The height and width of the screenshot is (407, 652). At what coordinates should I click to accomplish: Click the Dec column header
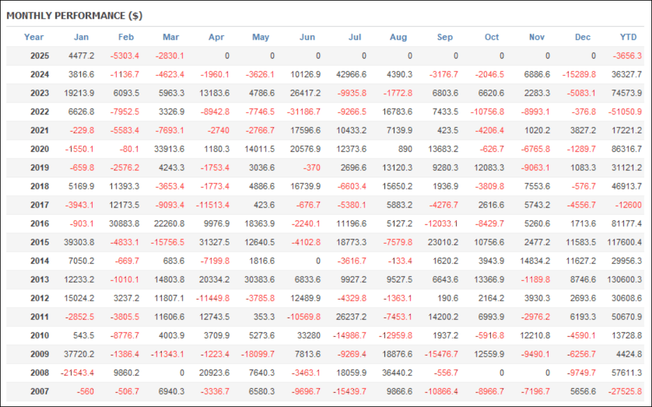pyautogui.click(x=582, y=37)
